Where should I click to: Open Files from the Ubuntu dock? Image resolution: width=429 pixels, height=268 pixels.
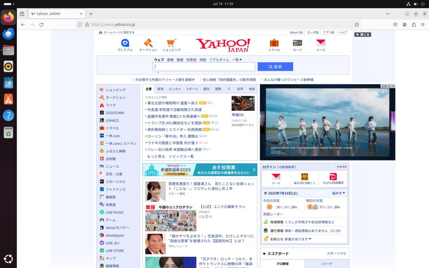(x=8, y=50)
